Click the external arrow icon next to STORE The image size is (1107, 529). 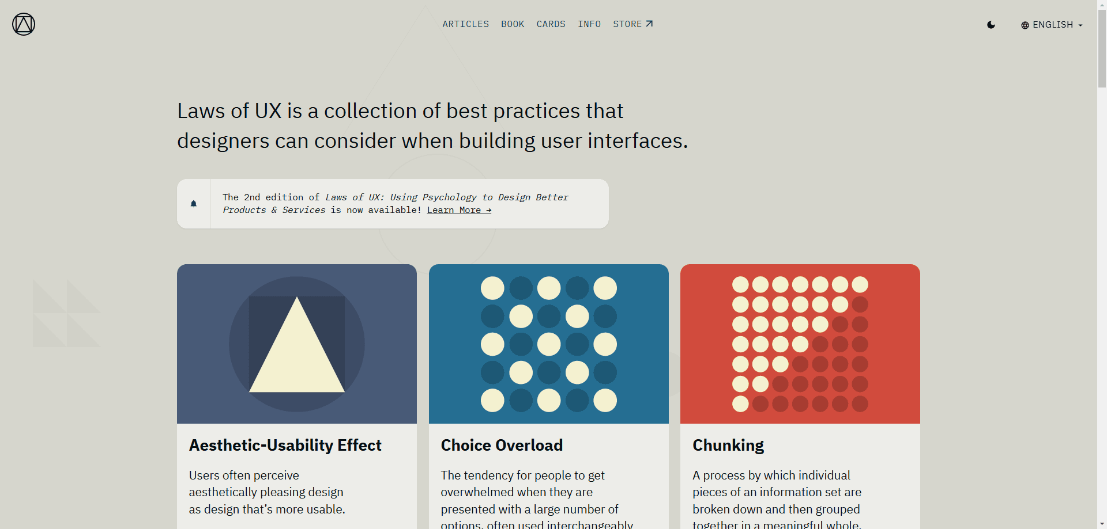coord(649,24)
